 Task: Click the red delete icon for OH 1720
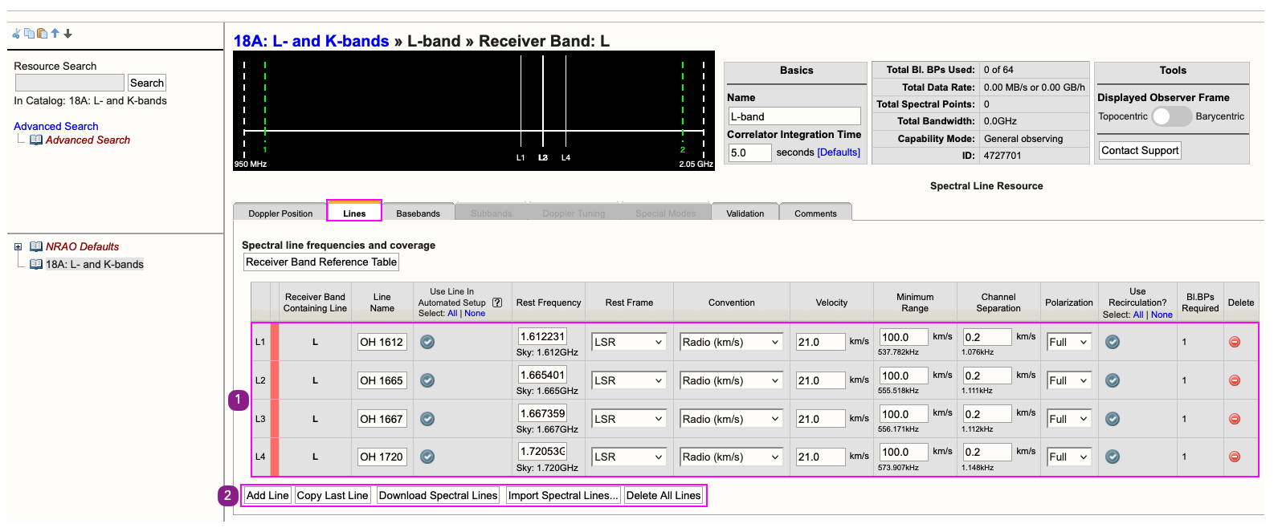click(1235, 457)
